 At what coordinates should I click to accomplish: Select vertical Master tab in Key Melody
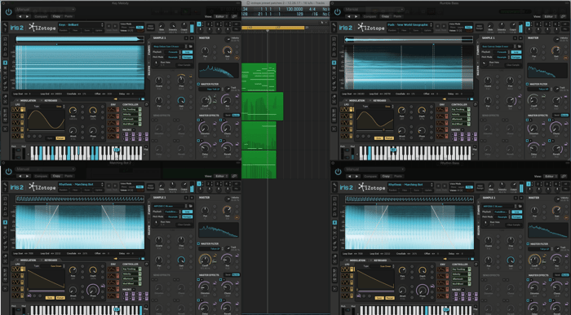click(x=149, y=71)
